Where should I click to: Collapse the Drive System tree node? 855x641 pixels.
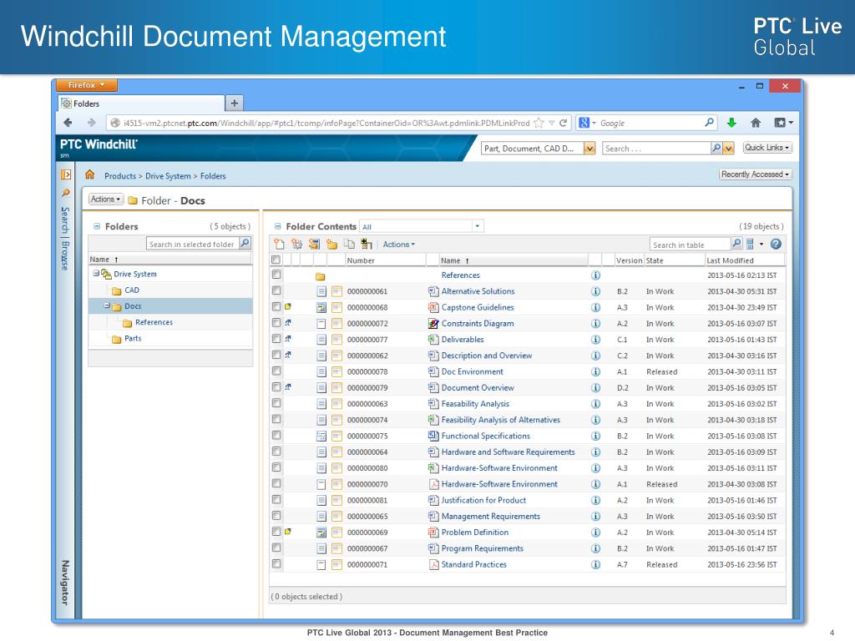[96, 274]
